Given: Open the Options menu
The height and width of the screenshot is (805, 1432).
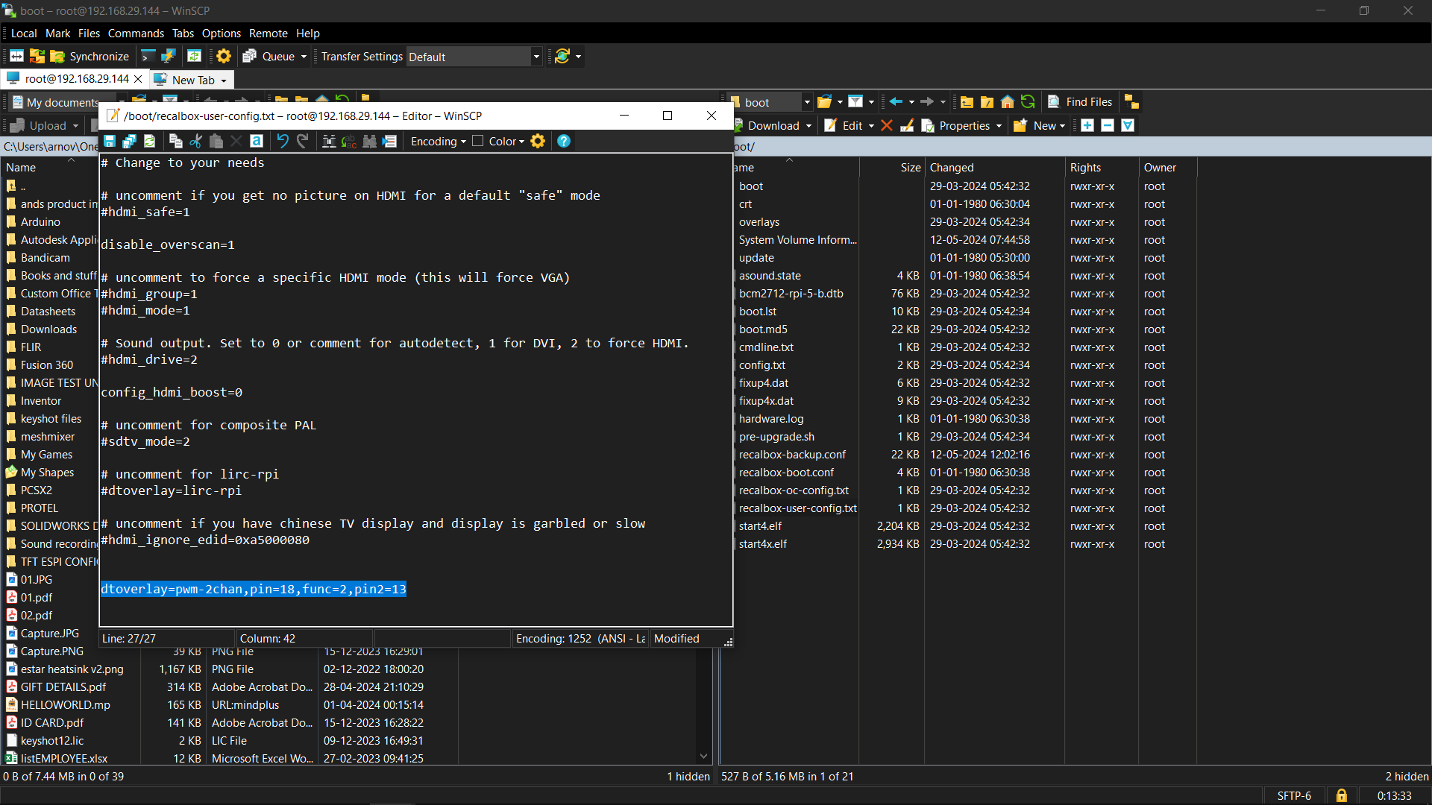Looking at the screenshot, I should coord(221,34).
